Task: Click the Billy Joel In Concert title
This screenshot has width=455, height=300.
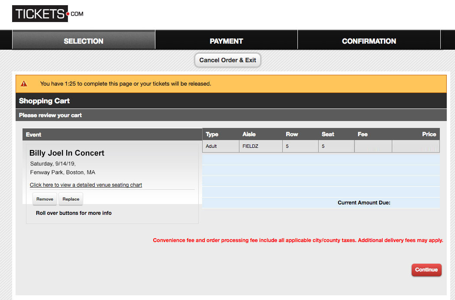Action: pos(67,153)
